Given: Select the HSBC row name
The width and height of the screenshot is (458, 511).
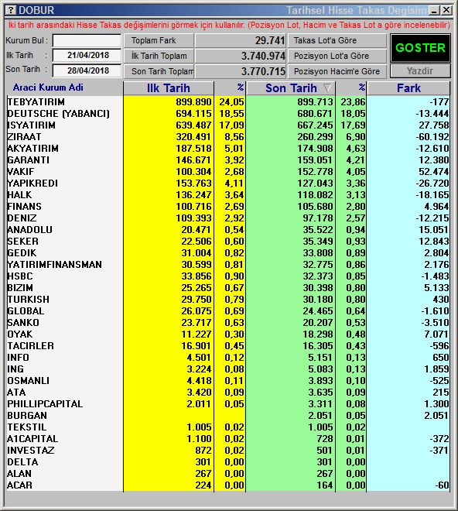Looking at the screenshot, I should point(20,276).
